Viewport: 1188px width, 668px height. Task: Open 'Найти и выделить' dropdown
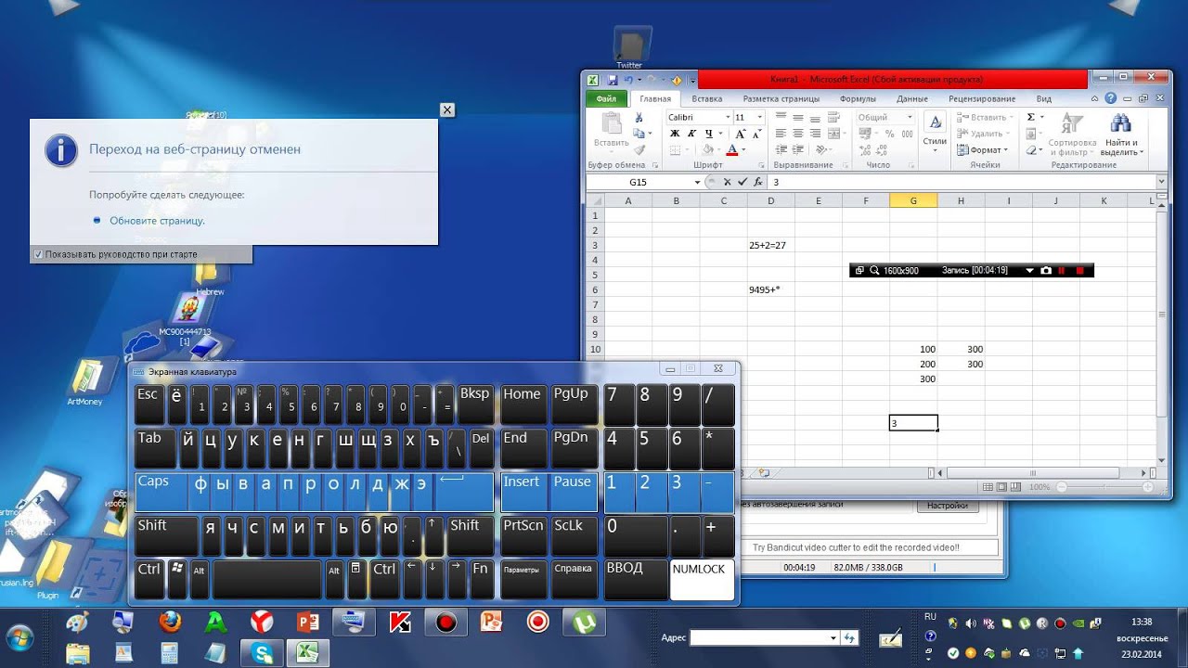click(x=1120, y=135)
